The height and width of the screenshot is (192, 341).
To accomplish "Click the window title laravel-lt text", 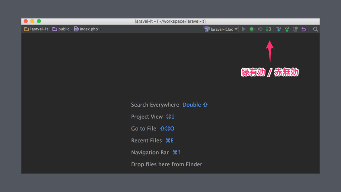I will pyautogui.click(x=170, y=21).
